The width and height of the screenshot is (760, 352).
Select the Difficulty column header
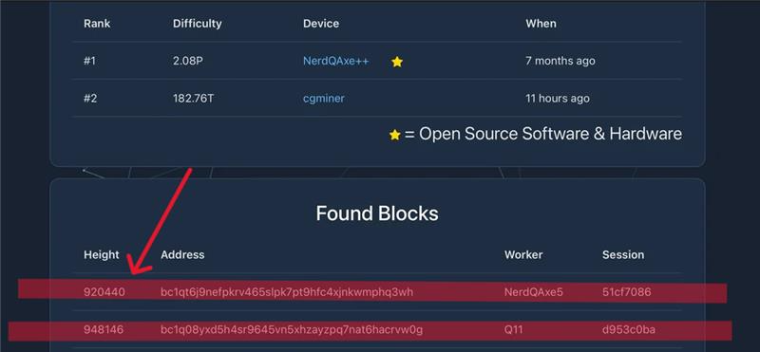point(198,23)
